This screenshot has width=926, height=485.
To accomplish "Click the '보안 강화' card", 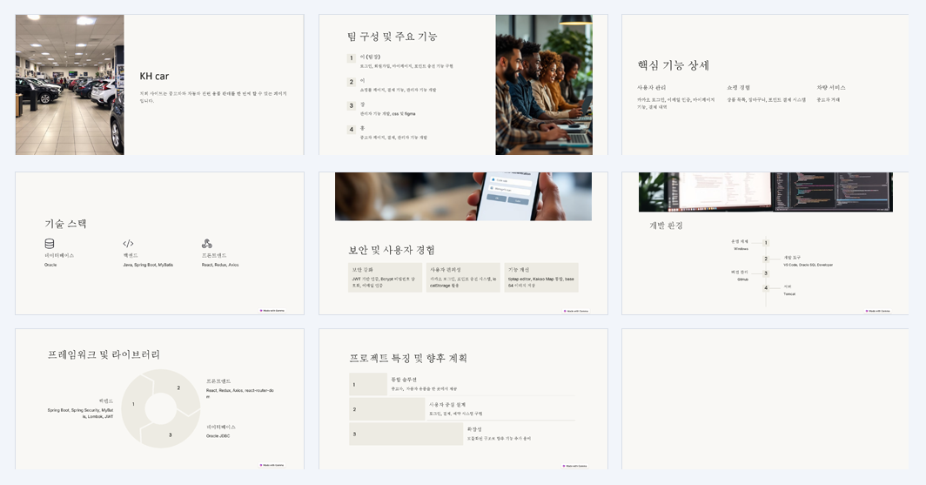I will click(x=385, y=278).
